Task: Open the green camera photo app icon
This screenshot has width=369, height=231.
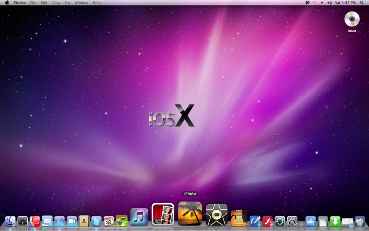Action: [x=122, y=221]
